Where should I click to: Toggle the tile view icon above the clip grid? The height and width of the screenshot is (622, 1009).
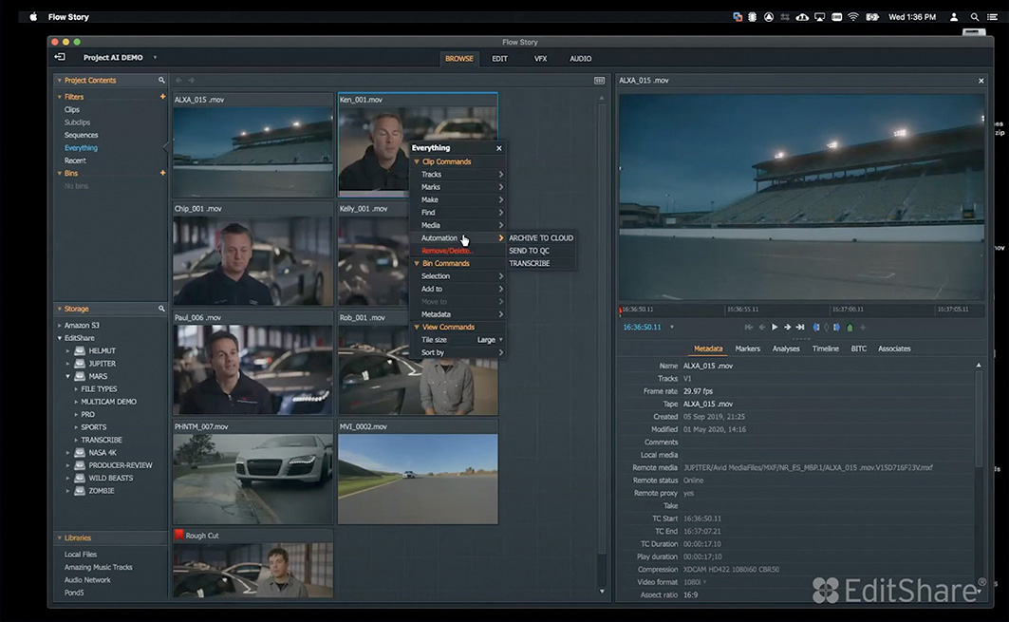tap(599, 81)
